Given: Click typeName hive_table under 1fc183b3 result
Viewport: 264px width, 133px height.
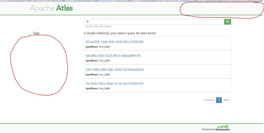Looking at the screenshot, I should [98, 88].
